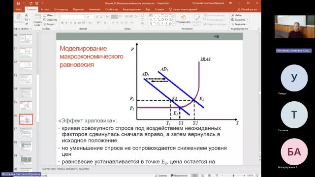Viewport: 315px width, 177px height.
Task: Click the notes placeholder 'Щелкните, чтобы добавить заметки'
Action: click(x=65, y=169)
